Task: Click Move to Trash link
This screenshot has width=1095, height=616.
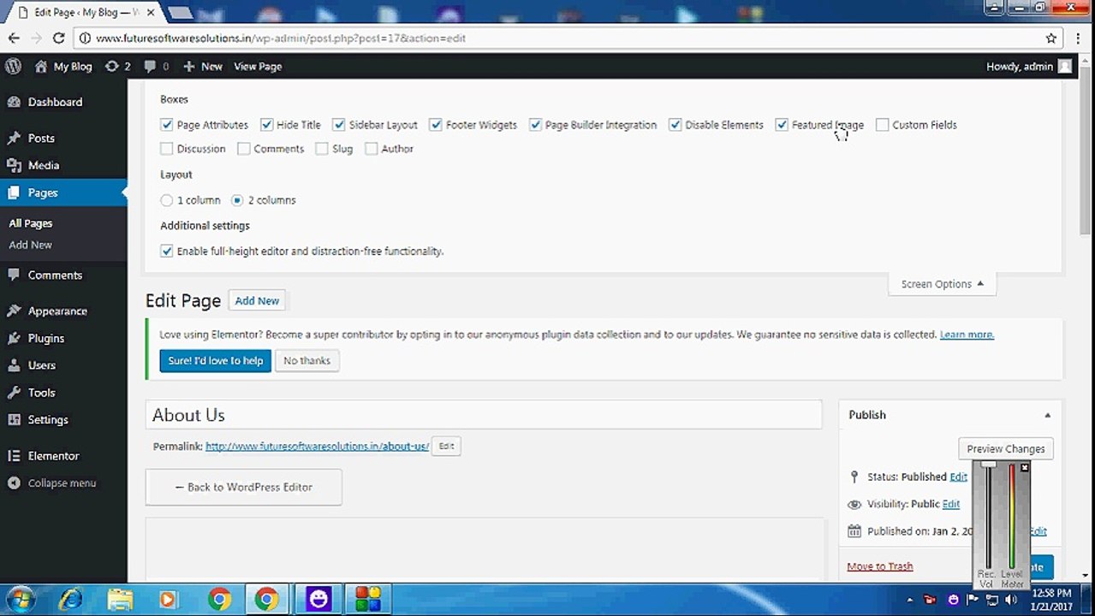Action: tap(880, 566)
